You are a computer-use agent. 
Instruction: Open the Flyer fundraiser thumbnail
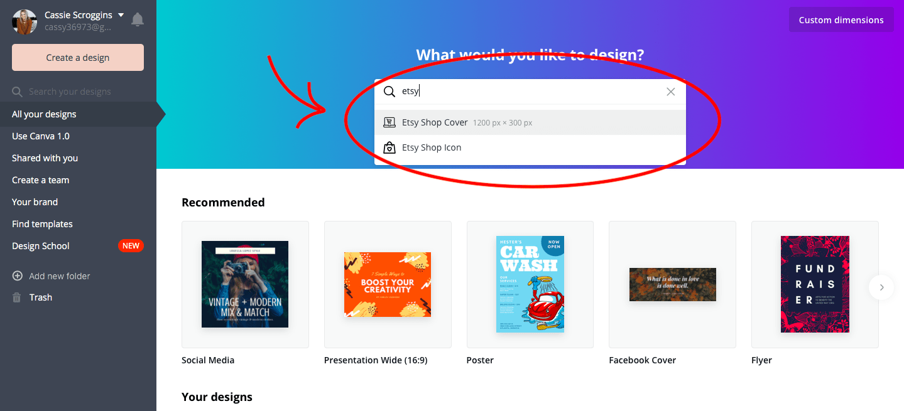[x=815, y=284]
